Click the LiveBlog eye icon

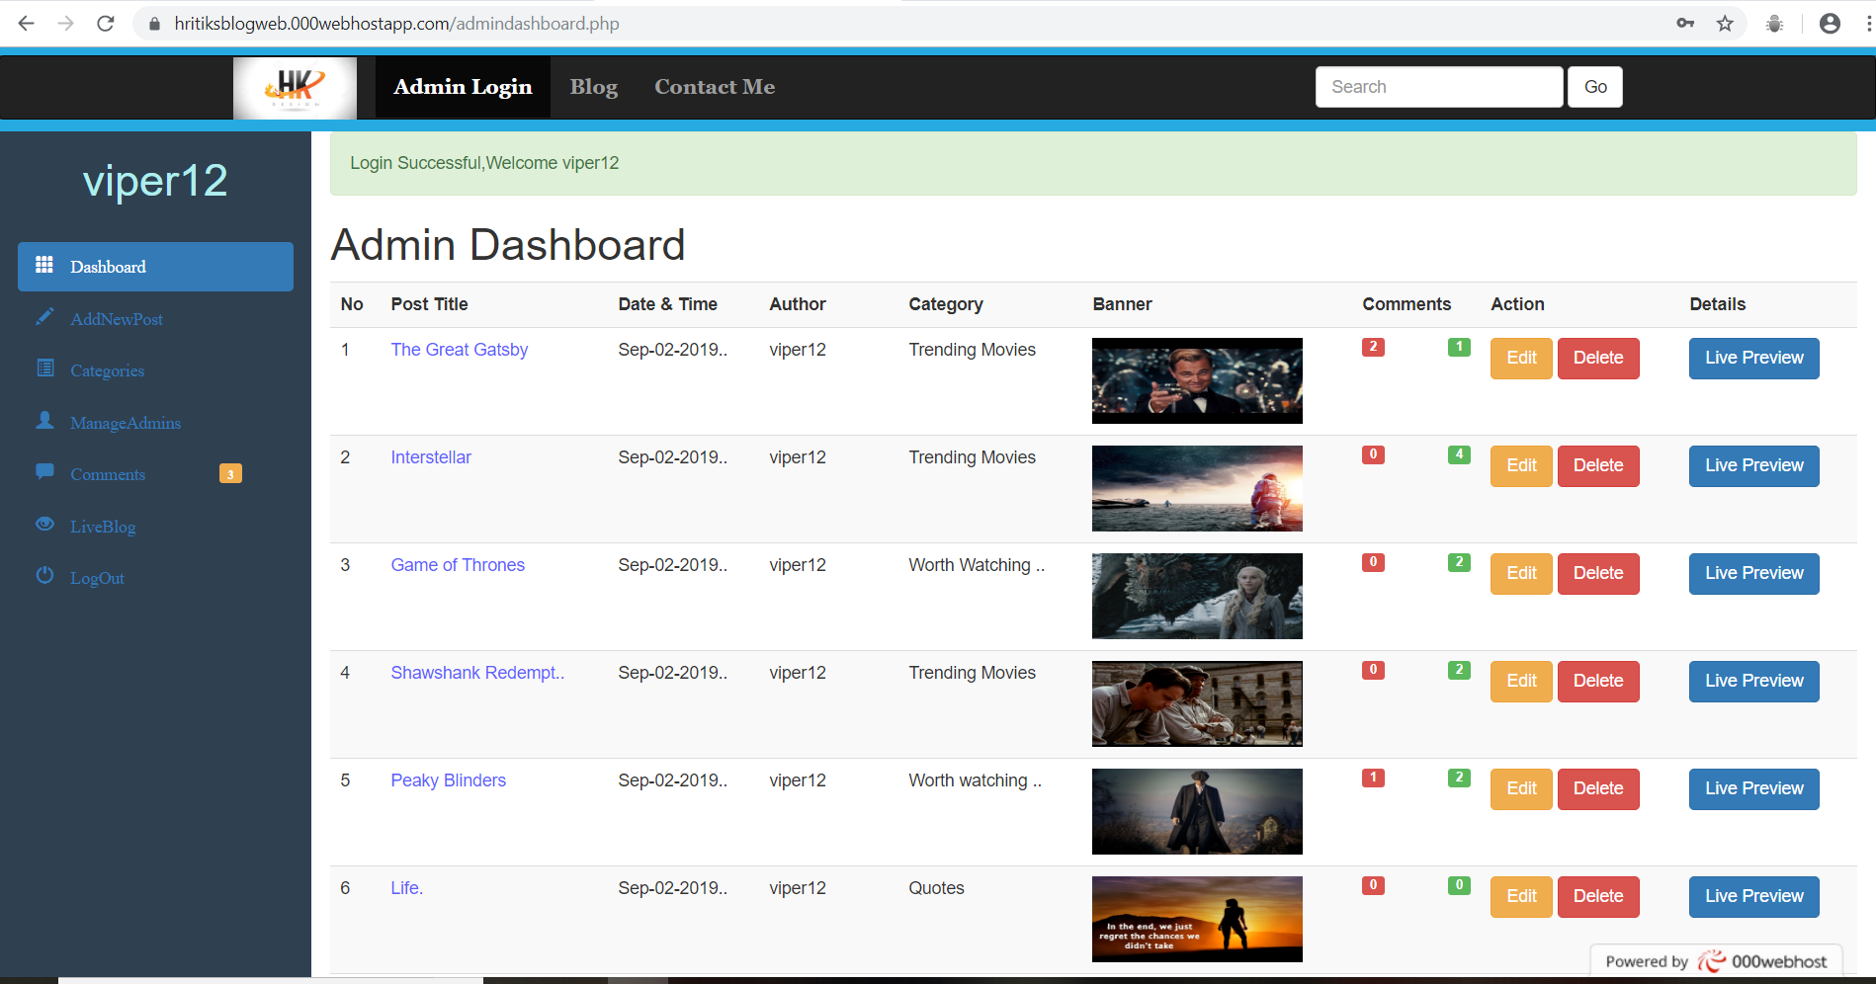44,525
